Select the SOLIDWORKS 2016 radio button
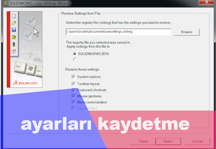 coord(75,54)
